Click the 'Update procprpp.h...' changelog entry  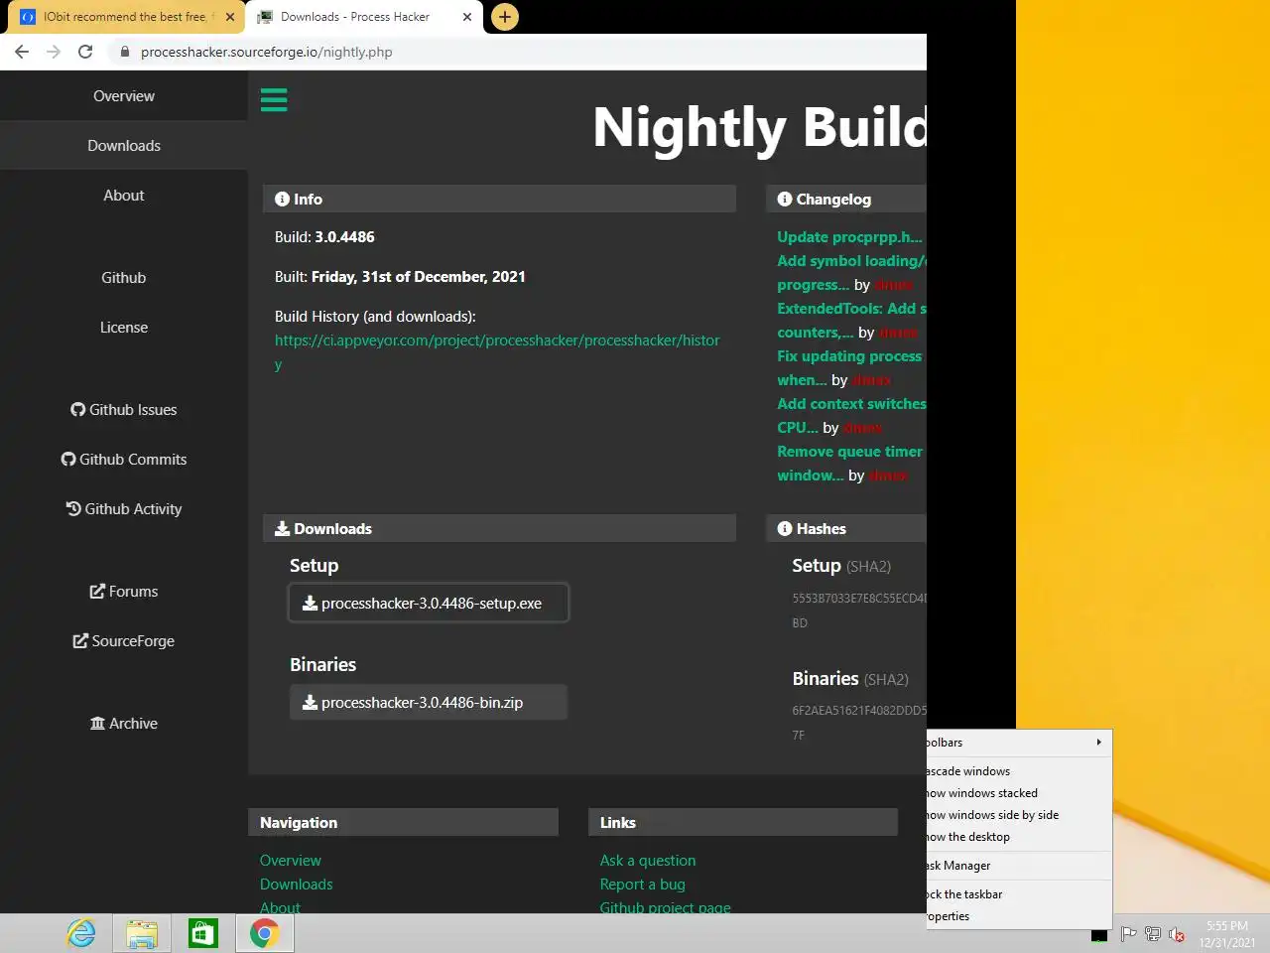tap(849, 236)
